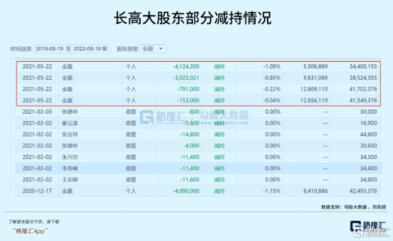Image resolution: width=393 pixels, height=241 pixels.
Task: Select the 12,656,110 holdings cell
Action: [x=314, y=101]
